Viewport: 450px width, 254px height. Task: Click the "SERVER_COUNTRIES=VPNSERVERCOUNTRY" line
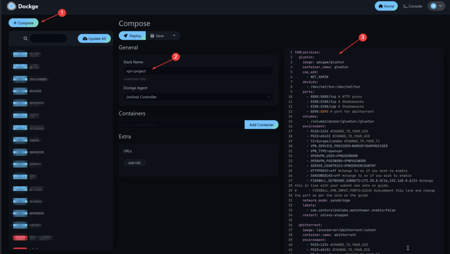(341, 166)
